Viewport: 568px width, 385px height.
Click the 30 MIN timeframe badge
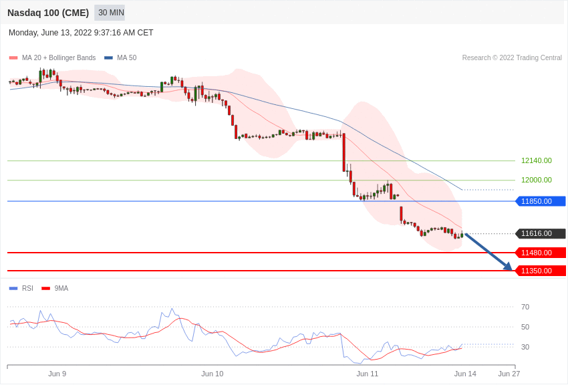tap(110, 13)
